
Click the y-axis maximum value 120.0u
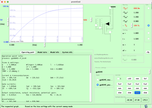point(6,6)
